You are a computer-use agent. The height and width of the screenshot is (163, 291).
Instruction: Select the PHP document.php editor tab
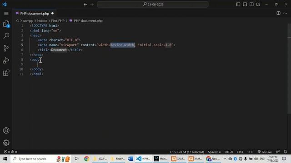coord(35,14)
